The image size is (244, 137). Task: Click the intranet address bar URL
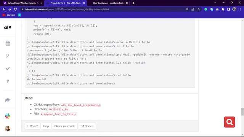[x=67, y=9]
